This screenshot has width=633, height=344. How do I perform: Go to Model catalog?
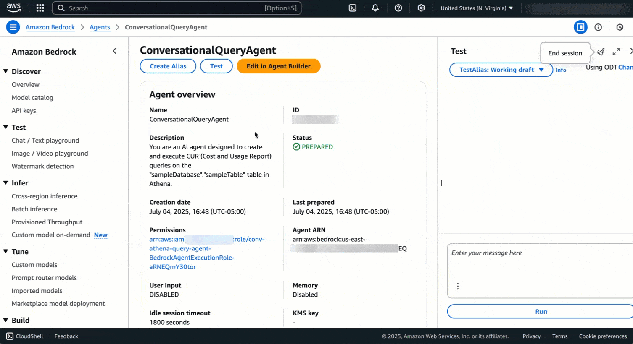click(32, 98)
